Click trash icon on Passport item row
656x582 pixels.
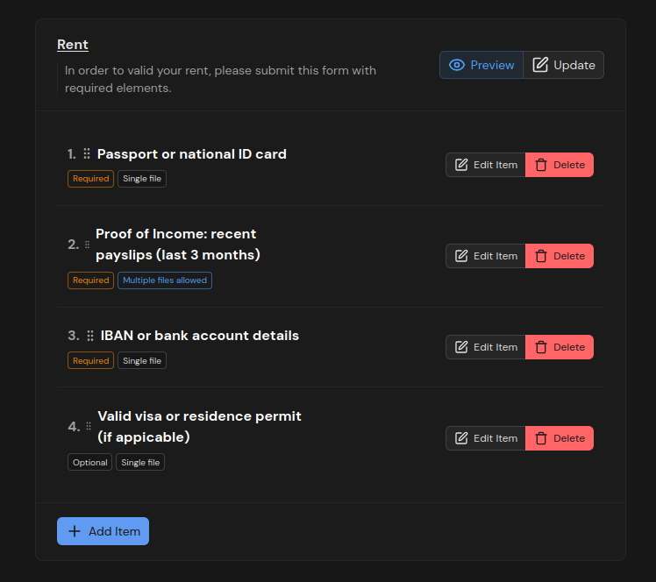541,165
